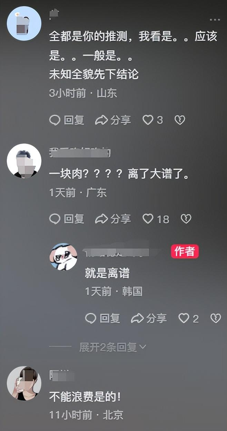Reply to the Guangdong '一块肉' comment
This screenshot has width=227, height=431.
pos(67,219)
